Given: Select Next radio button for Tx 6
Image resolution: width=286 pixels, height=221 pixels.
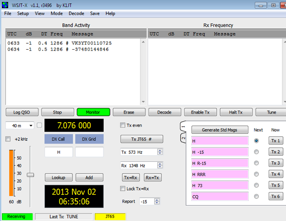Looking at the screenshot, I should point(256,196).
